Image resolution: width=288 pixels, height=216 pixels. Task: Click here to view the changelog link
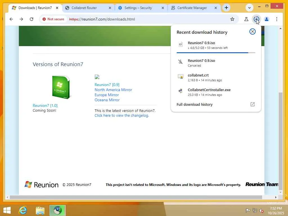coord(121,115)
